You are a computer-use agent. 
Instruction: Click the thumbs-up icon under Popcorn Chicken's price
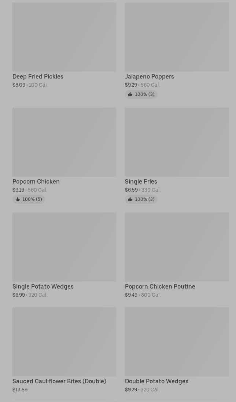pyautogui.click(x=18, y=199)
